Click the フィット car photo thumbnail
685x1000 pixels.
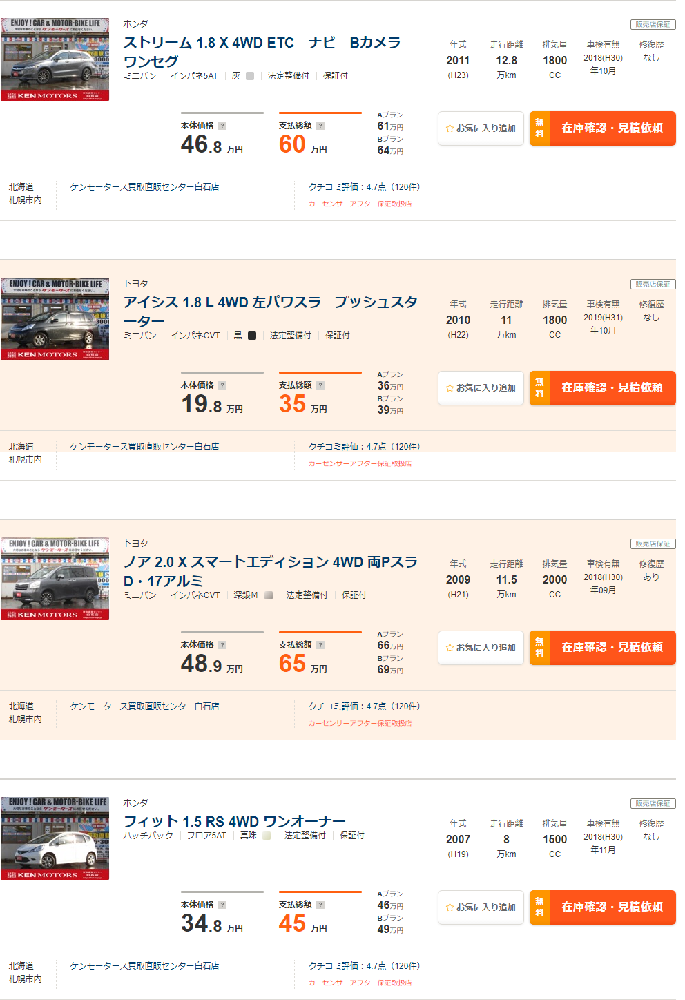(55, 838)
